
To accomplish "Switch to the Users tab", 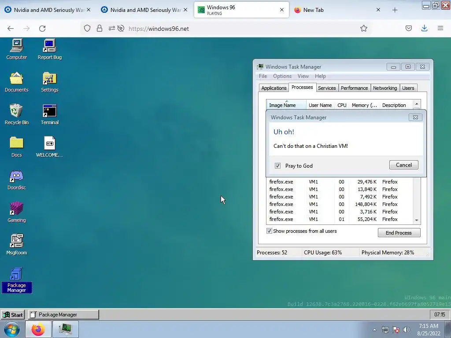I will pos(408,88).
